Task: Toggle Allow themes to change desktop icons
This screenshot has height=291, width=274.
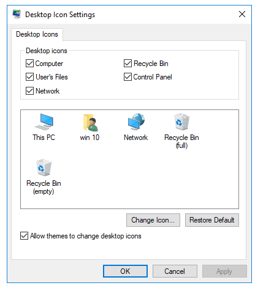Action: pyautogui.click(x=24, y=236)
